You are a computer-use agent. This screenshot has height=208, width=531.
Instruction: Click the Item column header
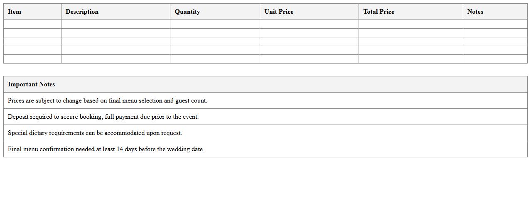pyautogui.click(x=15, y=12)
